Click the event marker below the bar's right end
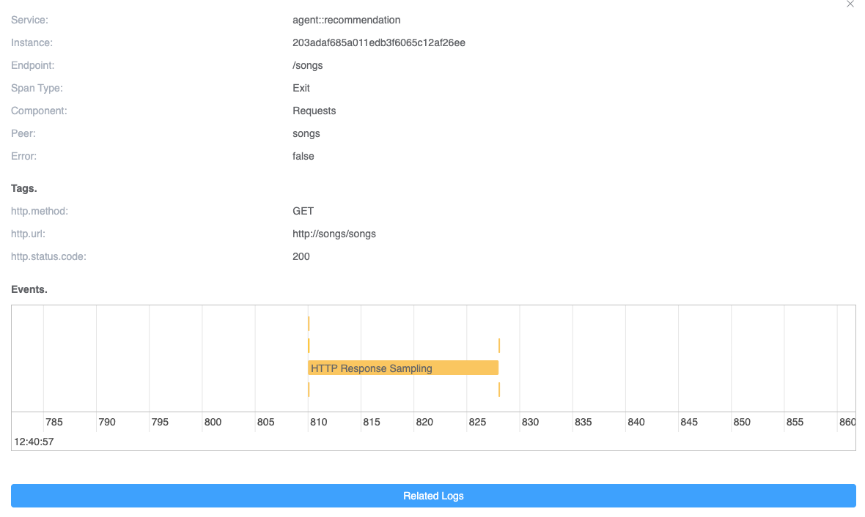The width and height of the screenshot is (865, 517). click(499, 390)
